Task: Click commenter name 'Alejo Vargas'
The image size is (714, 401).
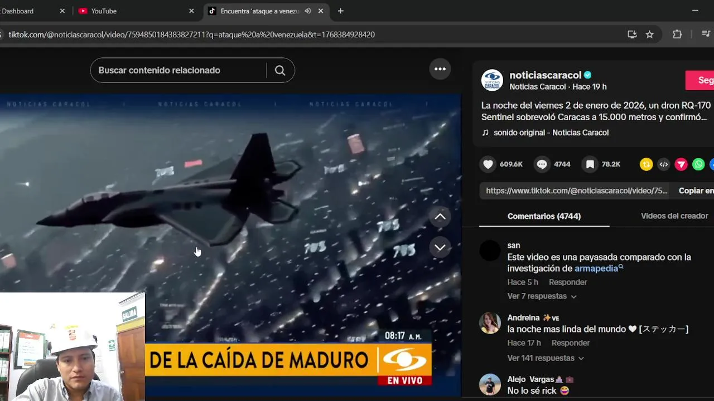Action: pos(530,379)
